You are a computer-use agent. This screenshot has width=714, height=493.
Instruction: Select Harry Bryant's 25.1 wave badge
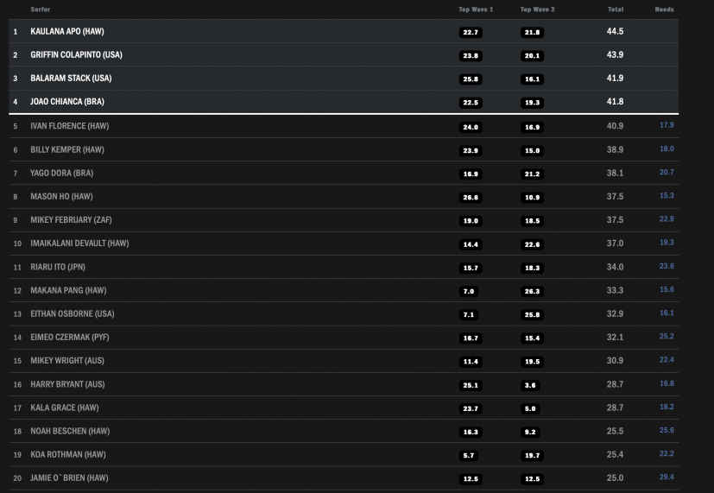coord(471,385)
